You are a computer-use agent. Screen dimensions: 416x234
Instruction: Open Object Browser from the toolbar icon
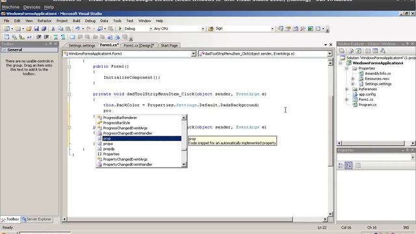(x=295, y=29)
